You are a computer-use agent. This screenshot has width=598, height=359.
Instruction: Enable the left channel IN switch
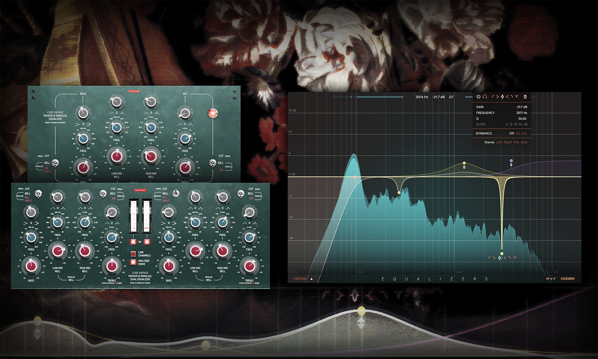point(133,241)
